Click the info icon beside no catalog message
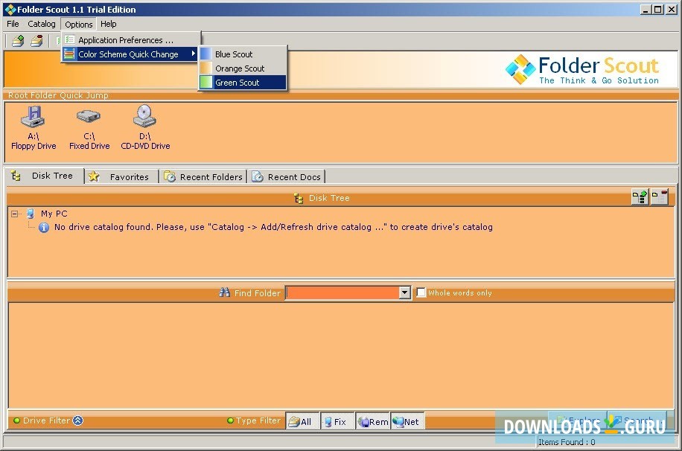This screenshot has width=682, height=451. (x=44, y=228)
